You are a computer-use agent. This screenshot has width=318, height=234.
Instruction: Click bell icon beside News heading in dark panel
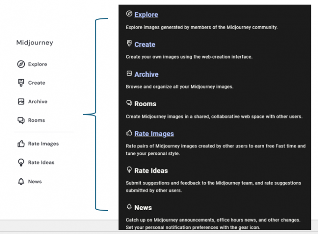pos(129,206)
